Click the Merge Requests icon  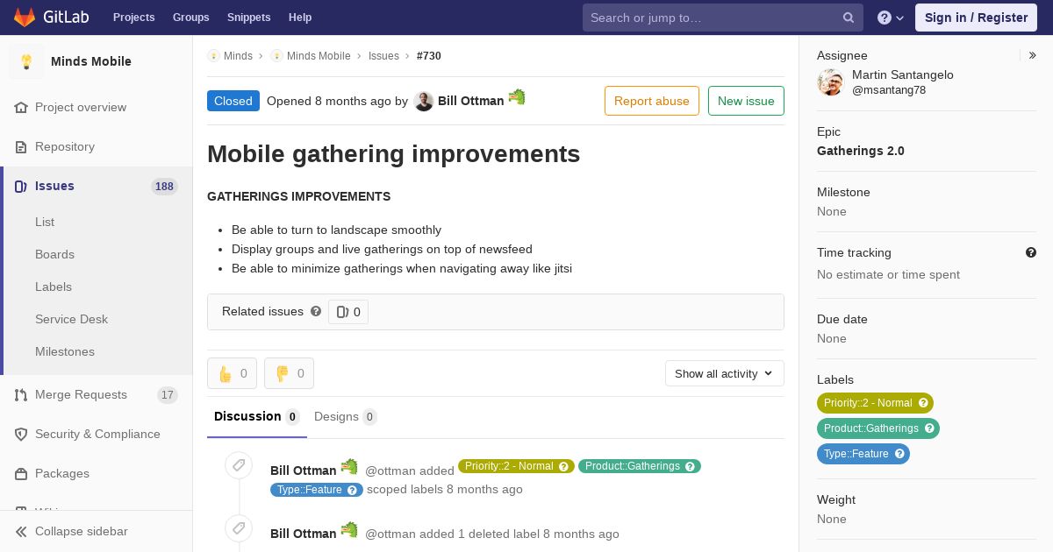[x=22, y=394]
